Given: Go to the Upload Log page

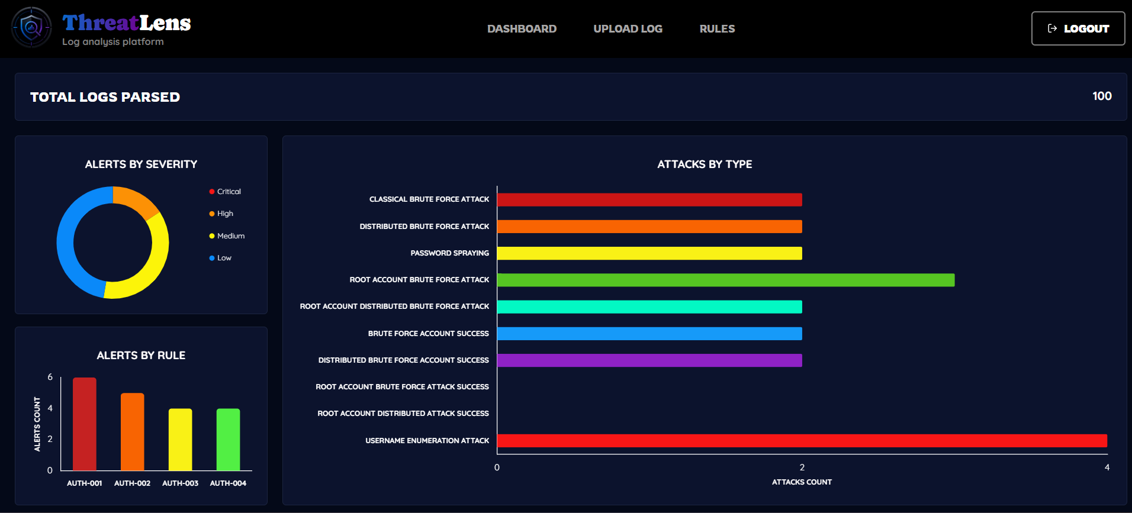Looking at the screenshot, I should tap(628, 28).
